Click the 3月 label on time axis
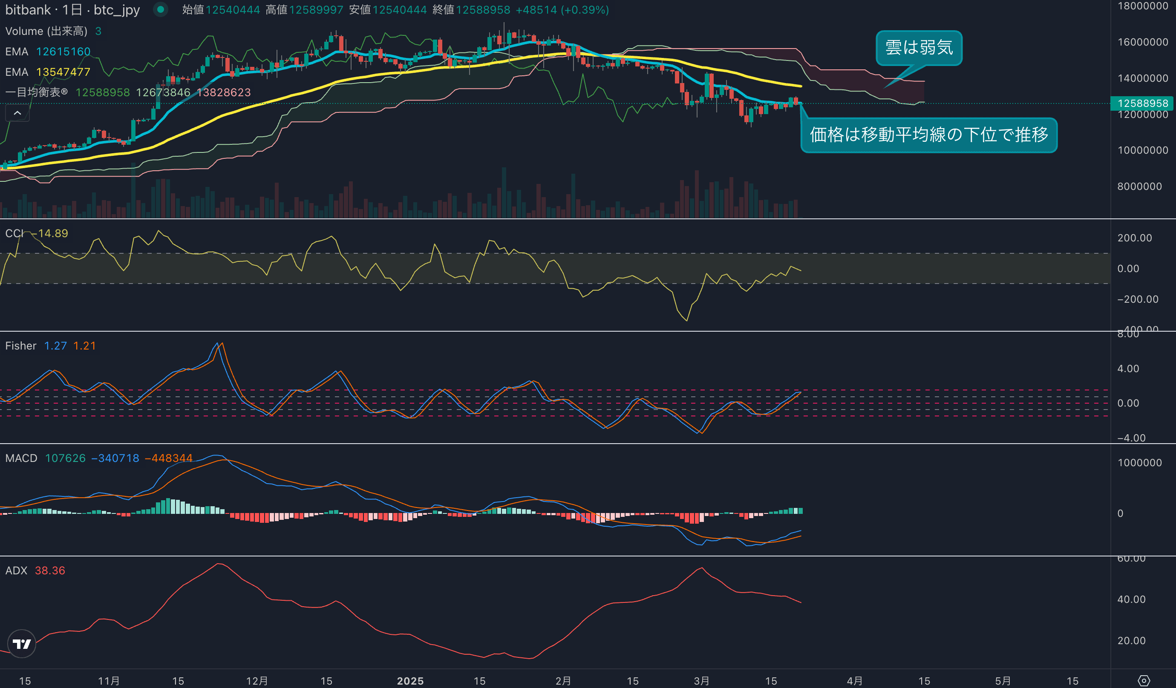The image size is (1176, 688). tap(701, 680)
